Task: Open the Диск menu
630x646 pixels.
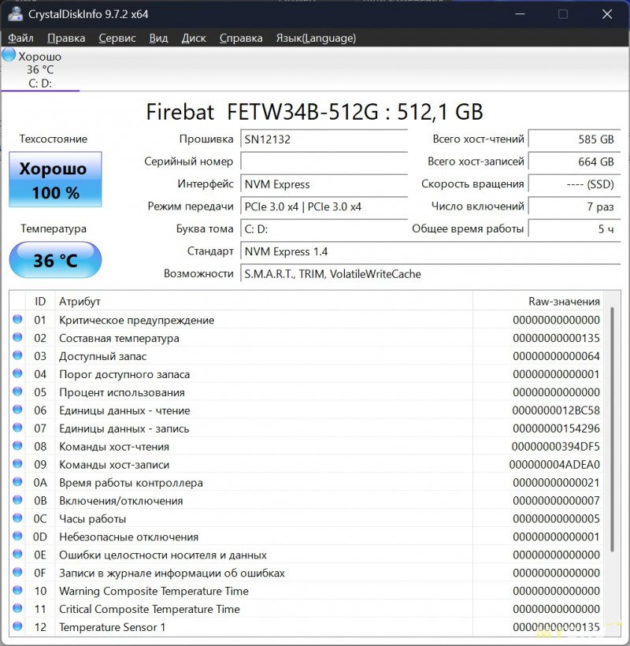Action: pyautogui.click(x=194, y=38)
